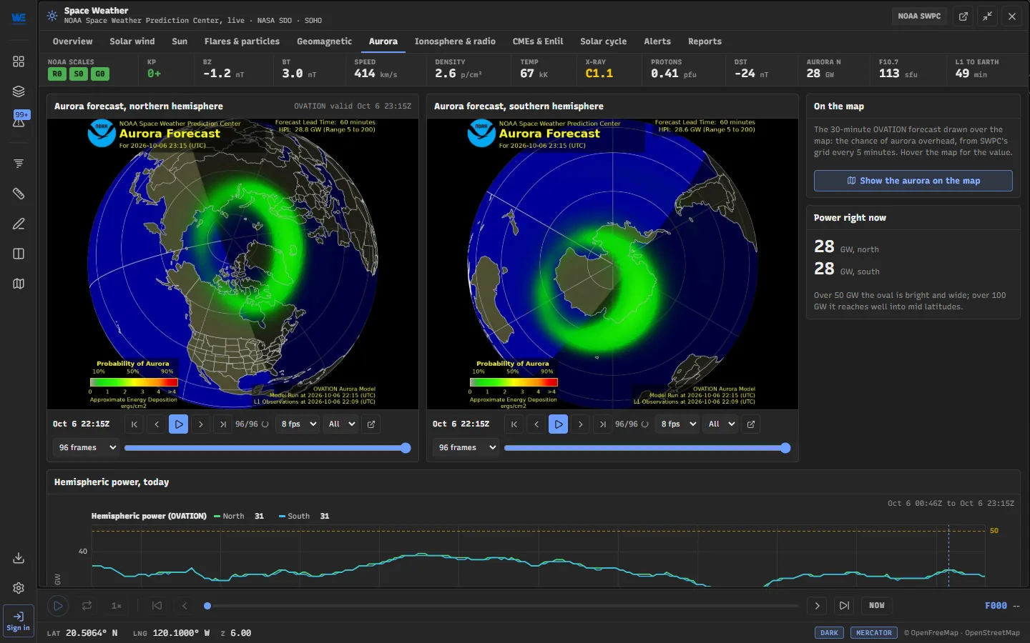The width and height of the screenshot is (1030, 643).
Task: Open the grid apps icon in left sidebar
Action: 19,61
